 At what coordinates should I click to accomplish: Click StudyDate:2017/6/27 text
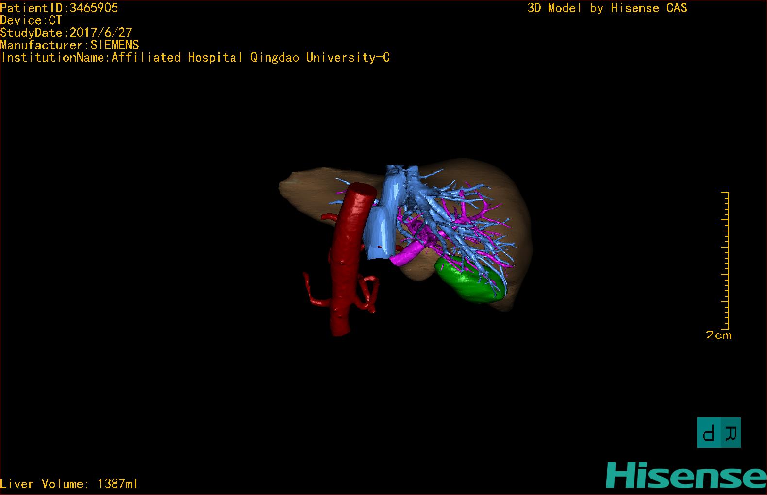pyautogui.click(x=66, y=33)
